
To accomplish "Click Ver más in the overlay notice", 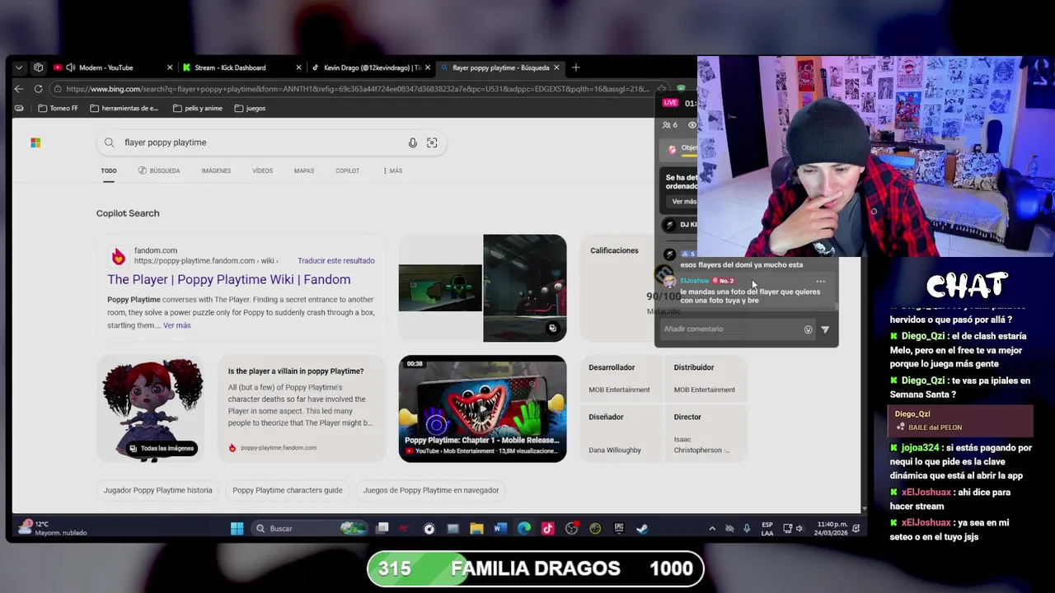I will coord(684,202).
